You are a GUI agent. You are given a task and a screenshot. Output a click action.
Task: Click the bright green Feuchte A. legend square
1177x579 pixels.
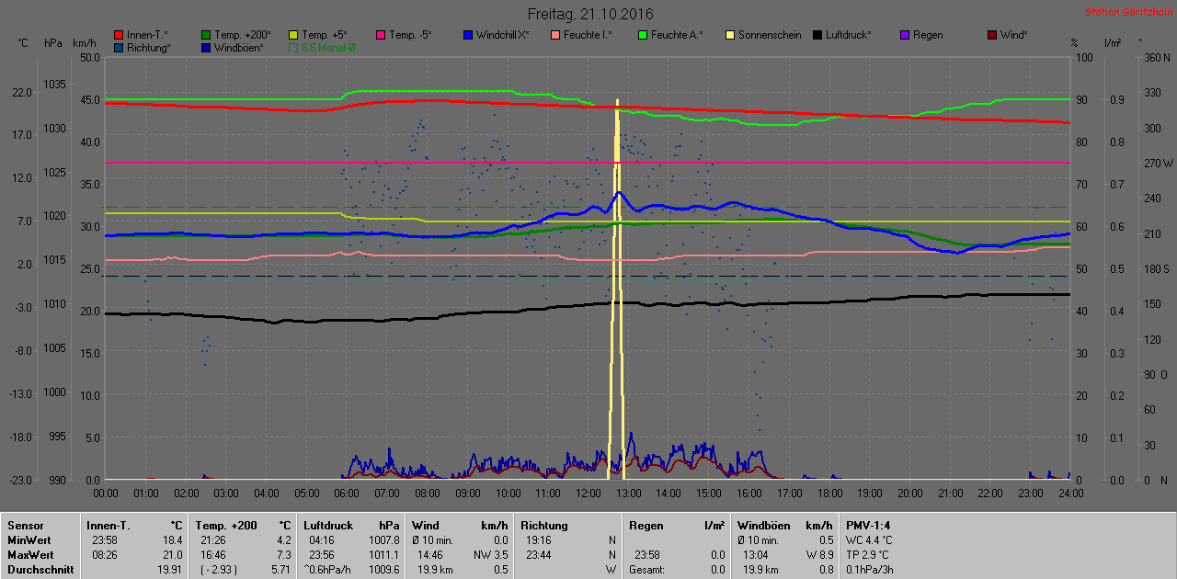click(x=643, y=35)
